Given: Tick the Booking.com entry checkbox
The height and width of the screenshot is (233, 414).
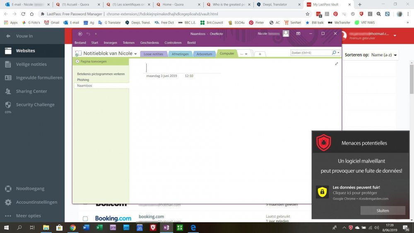Looking at the screenshot, I should pos(85,219).
